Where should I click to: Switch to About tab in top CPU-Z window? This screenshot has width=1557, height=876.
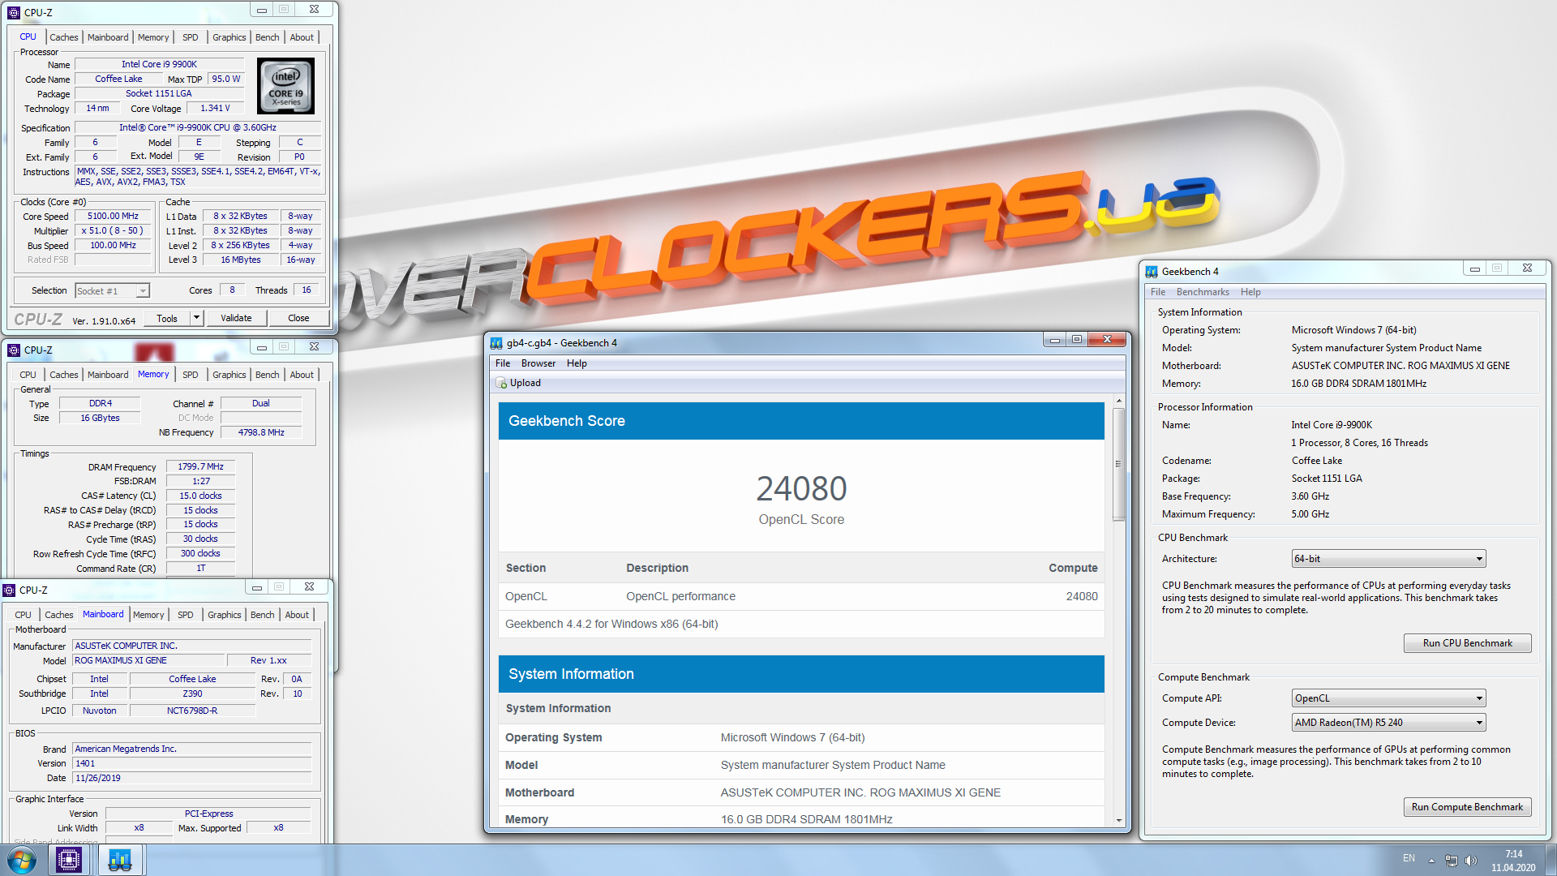pyautogui.click(x=302, y=37)
